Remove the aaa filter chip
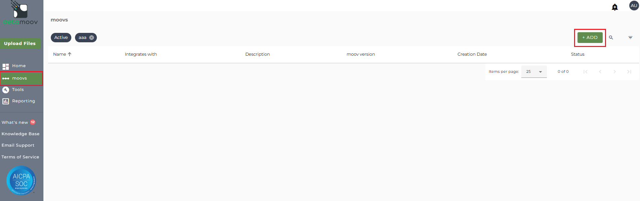 tap(91, 38)
